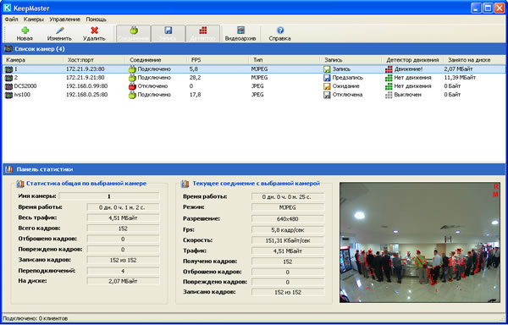This screenshot has width=508, height=325.
Task: Open Справка help from toolbar
Action: [x=279, y=34]
